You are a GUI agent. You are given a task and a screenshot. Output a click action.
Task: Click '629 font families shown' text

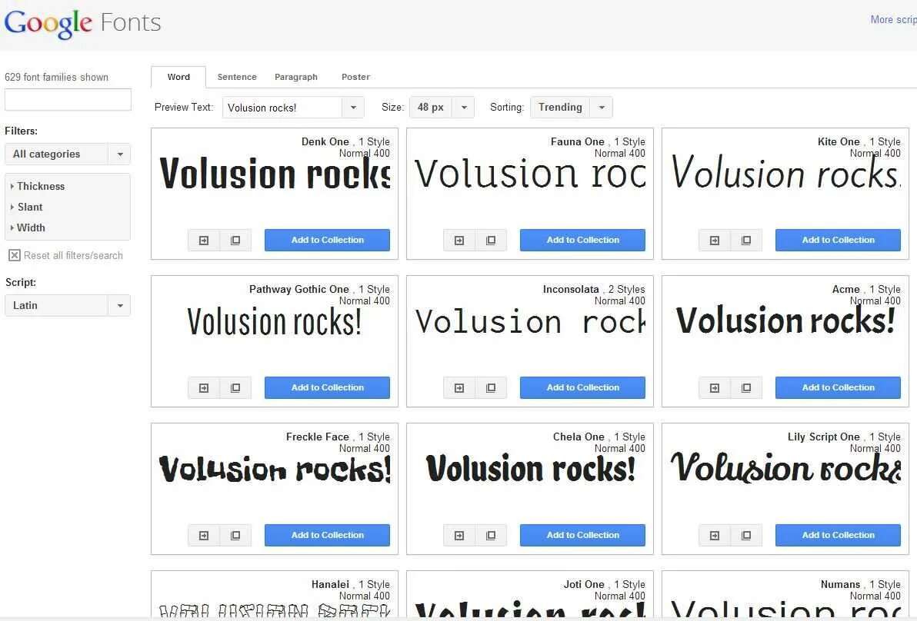[56, 77]
